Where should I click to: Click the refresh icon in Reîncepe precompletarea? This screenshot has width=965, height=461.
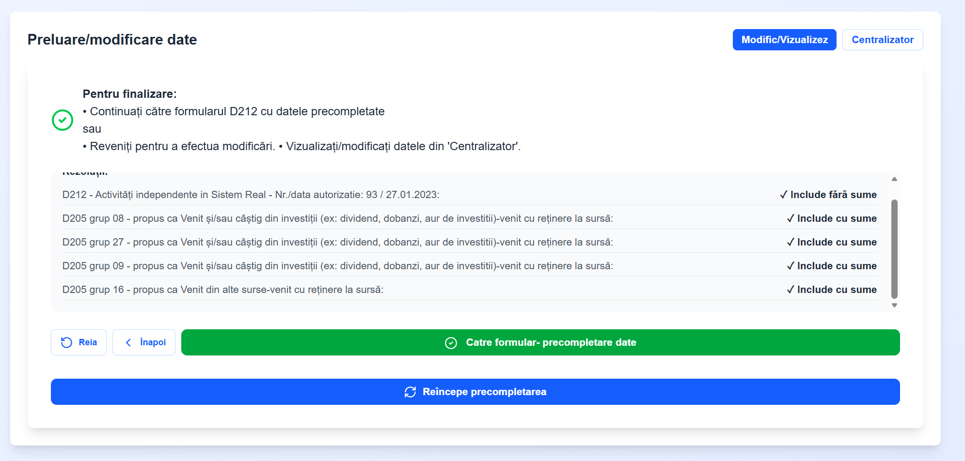tap(410, 392)
